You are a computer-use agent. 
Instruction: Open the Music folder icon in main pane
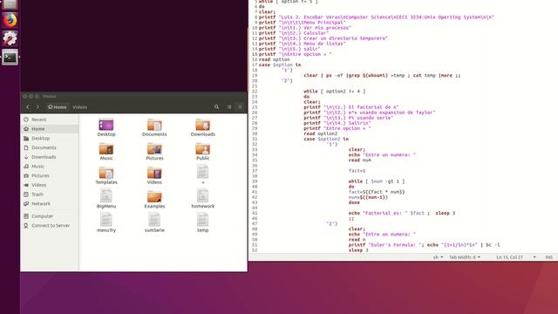[106, 152]
